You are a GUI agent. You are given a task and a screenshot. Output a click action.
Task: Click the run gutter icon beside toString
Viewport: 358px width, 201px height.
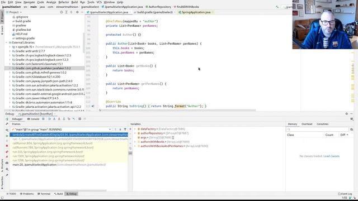click(93, 106)
